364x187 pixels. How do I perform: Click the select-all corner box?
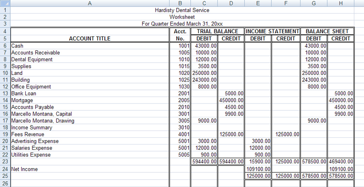click(5, 3)
